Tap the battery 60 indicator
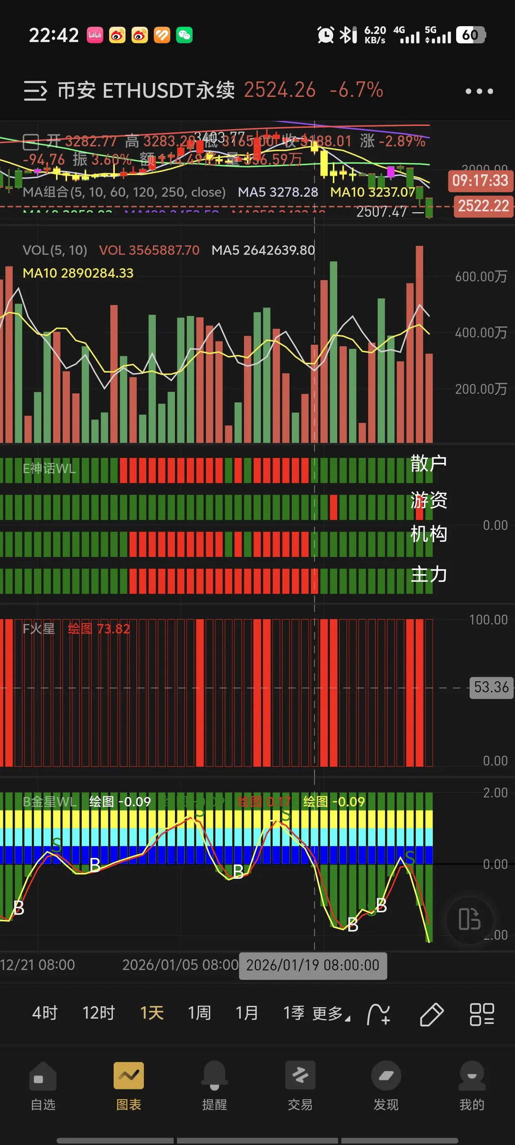 pos(470,35)
